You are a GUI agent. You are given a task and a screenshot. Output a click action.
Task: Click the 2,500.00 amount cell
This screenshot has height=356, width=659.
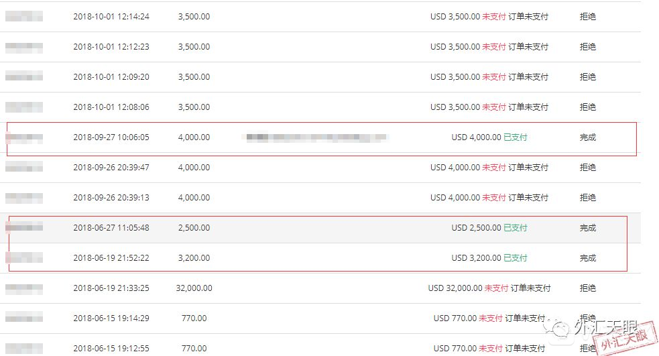point(194,228)
